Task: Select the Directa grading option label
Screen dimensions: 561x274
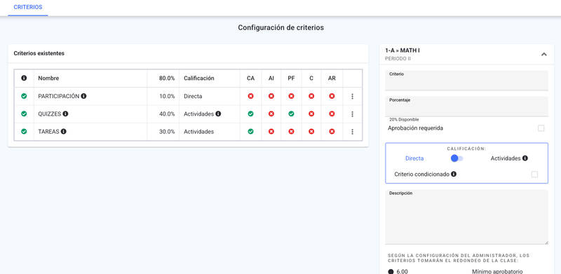Action: pos(414,158)
